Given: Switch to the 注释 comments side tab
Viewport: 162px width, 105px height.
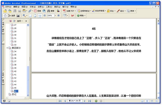Looking at the screenshot, I should click(3, 81).
